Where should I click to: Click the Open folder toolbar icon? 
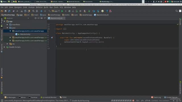(2, 11)
